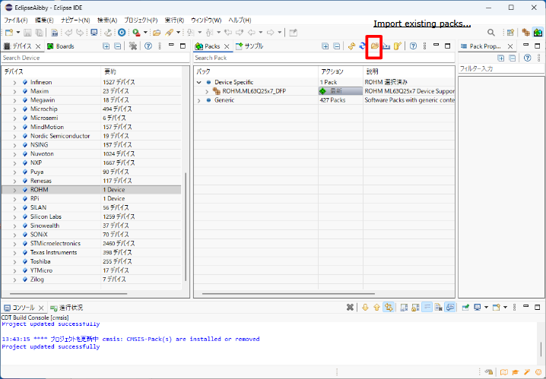Collapse all items in the Packs view

pos(336,46)
